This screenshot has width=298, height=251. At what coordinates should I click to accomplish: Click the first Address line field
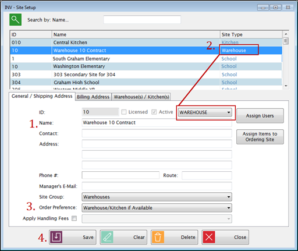coord(157,144)
